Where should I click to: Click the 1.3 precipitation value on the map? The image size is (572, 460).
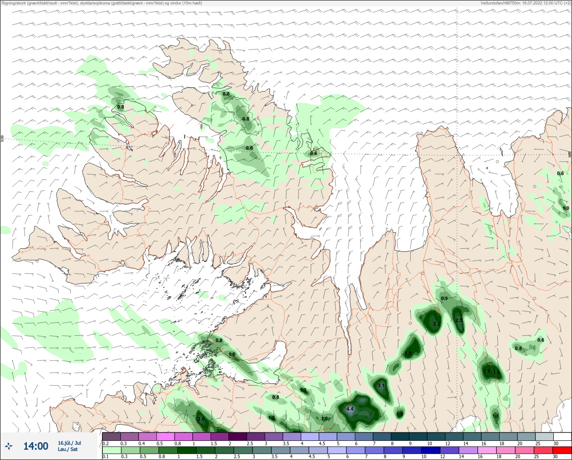pos(303,390)
